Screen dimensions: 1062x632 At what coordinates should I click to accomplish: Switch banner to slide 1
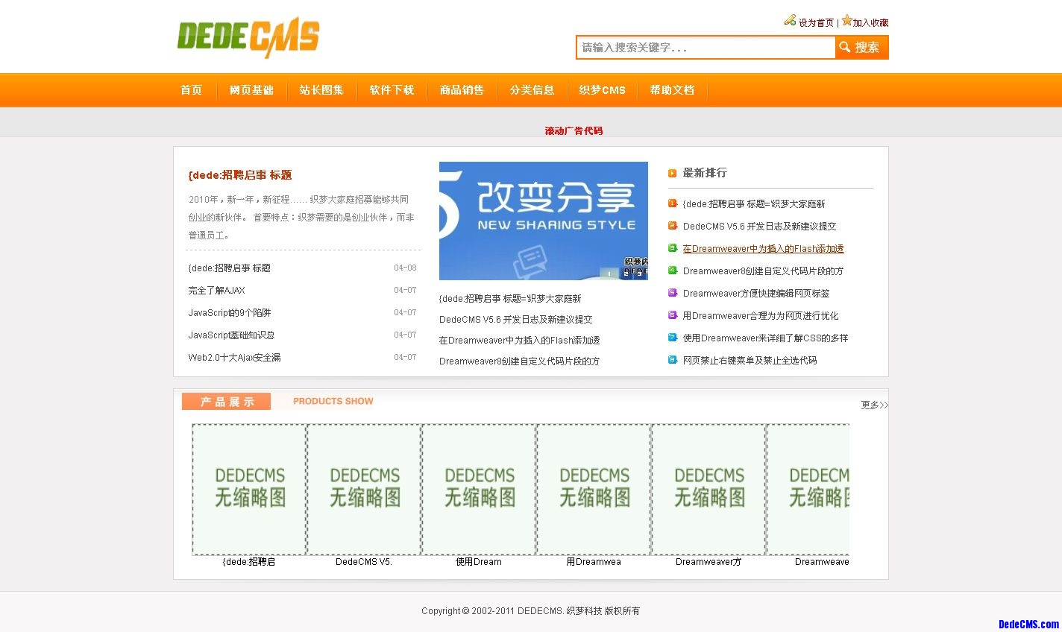609,274
